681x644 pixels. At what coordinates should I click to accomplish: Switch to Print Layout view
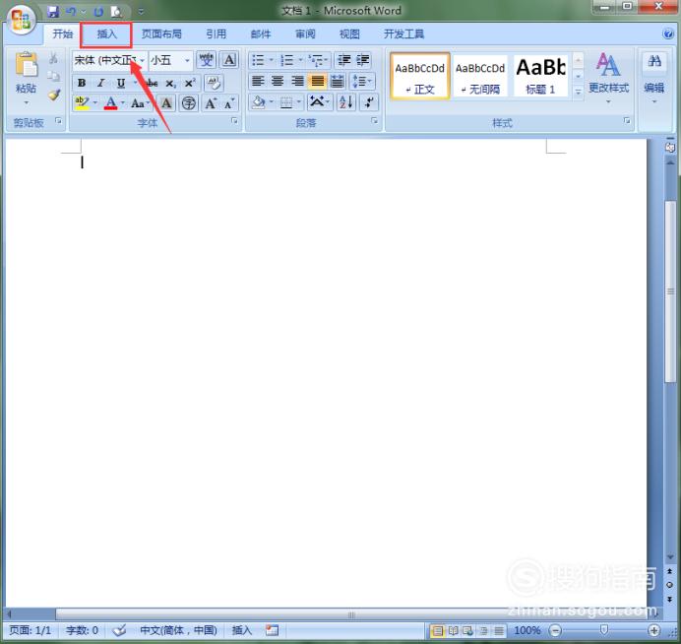[438, 630]
